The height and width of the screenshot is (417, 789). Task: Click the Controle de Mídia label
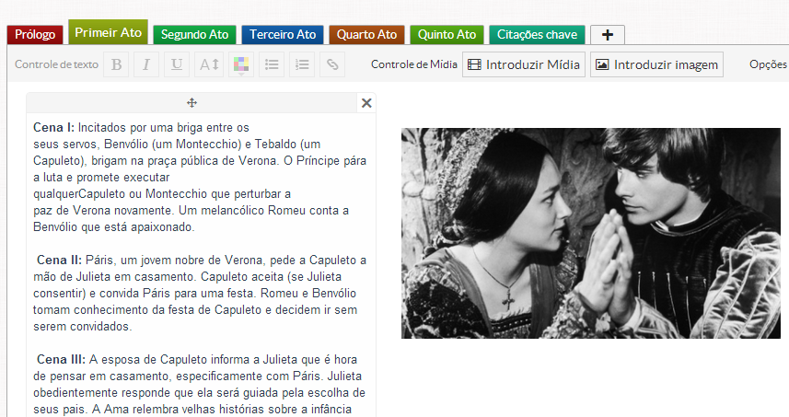[x=414, y=64]
